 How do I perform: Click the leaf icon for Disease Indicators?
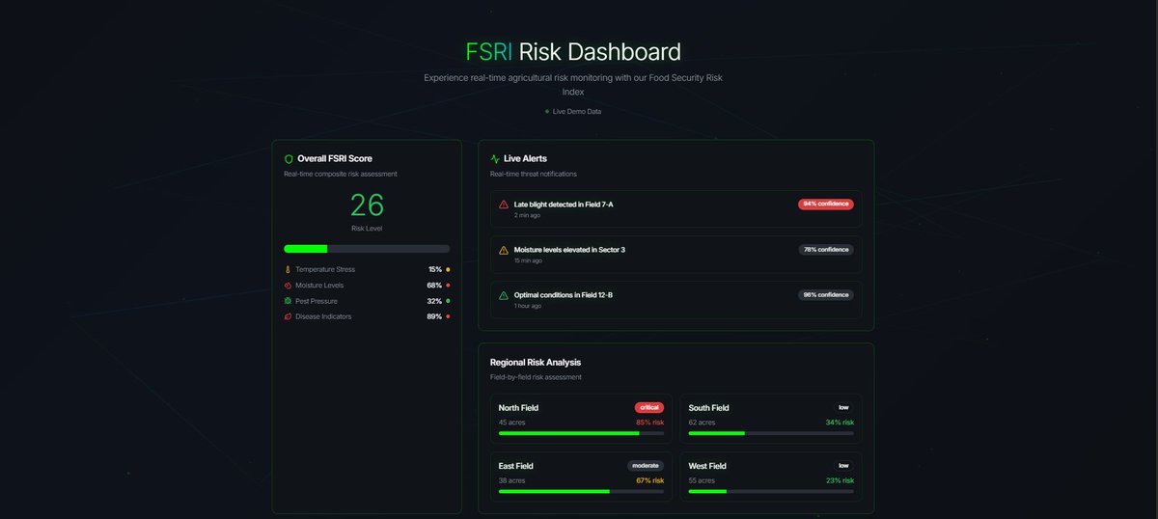tap(288, 316)
